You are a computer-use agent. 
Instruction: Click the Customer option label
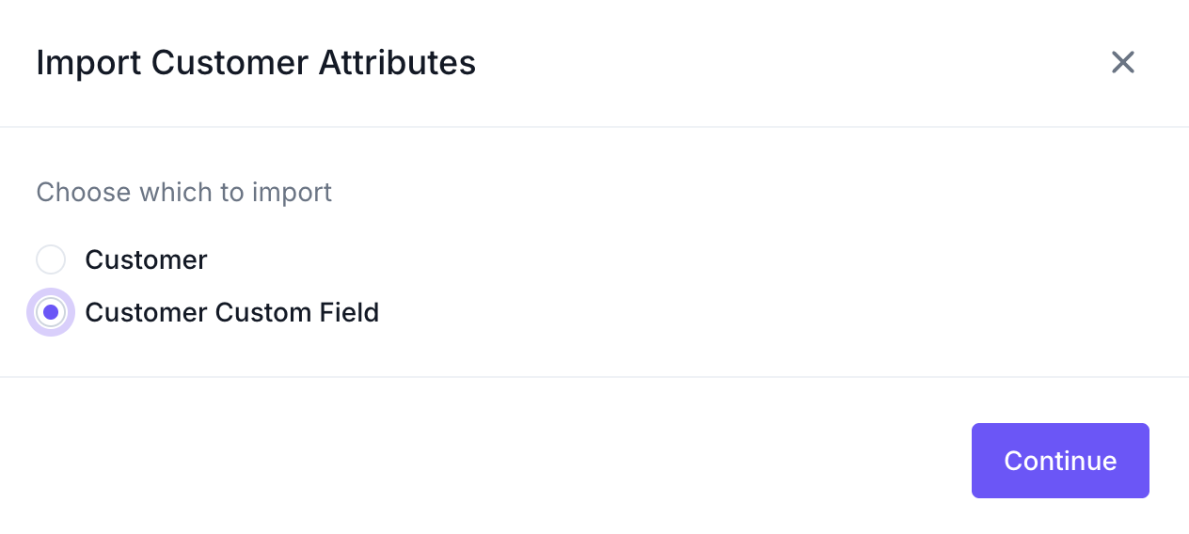point(146,259)
